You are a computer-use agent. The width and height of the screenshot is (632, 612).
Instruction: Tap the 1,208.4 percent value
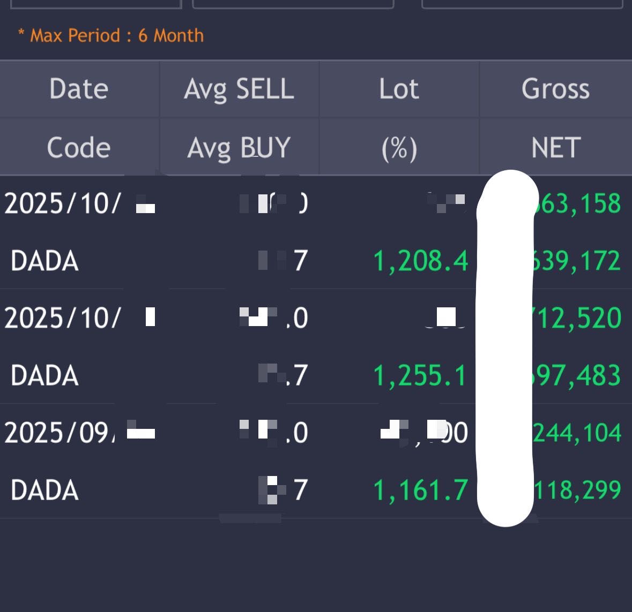420,261
